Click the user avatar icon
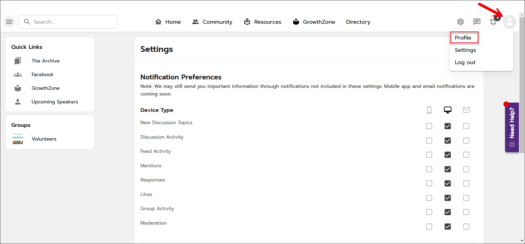Screen dimensions: 525x244 coord(509,22)
